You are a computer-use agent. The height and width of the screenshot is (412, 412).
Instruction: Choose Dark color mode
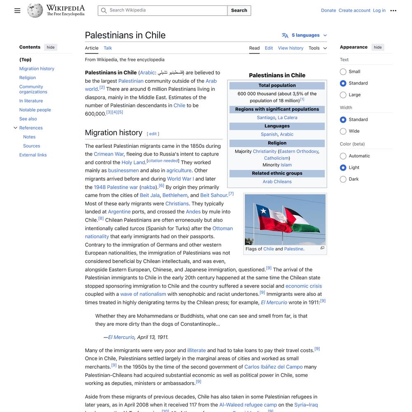[343, 179]
